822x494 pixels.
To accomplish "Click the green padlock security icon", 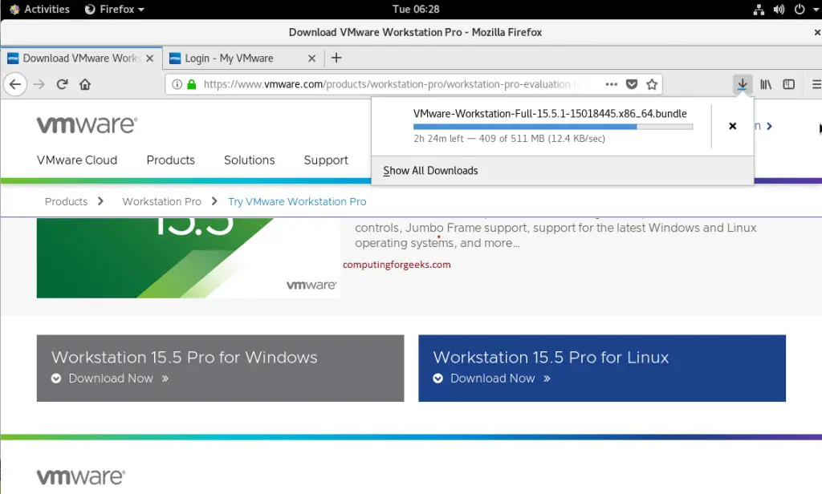I will (x=191, y=84).
